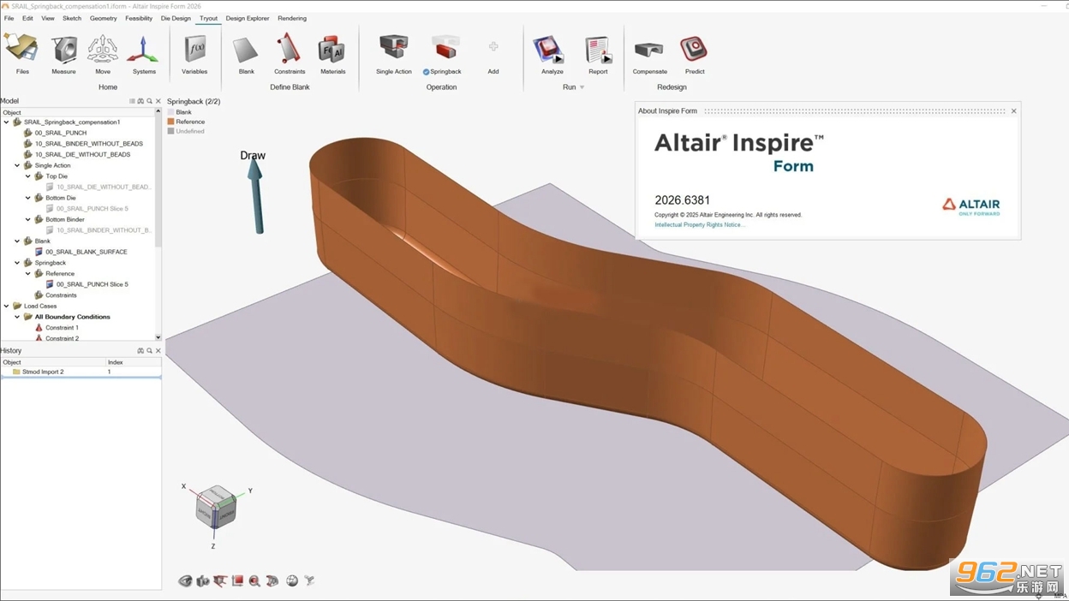Screen dimensions: 1069x601
Task: Switch to the Geometry ribbon tab
Action: [x=103, y=18]
